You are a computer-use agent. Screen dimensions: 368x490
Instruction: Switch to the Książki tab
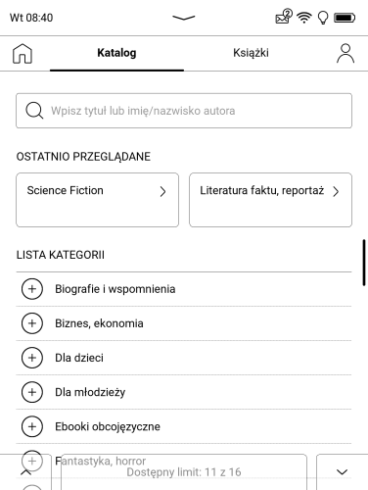(x=251, y=53)
